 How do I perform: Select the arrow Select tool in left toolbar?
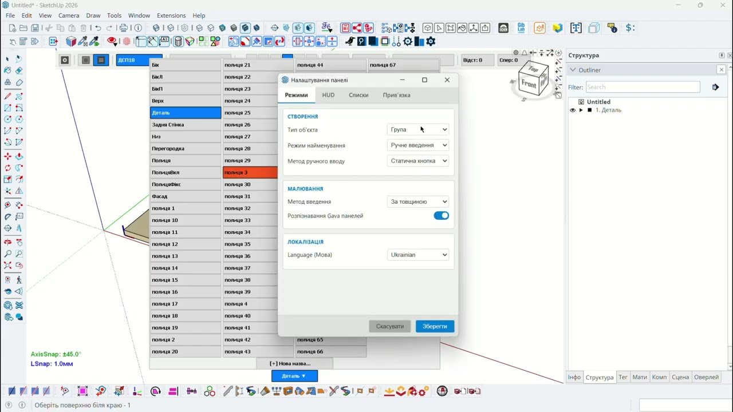(x=7, y=59)
